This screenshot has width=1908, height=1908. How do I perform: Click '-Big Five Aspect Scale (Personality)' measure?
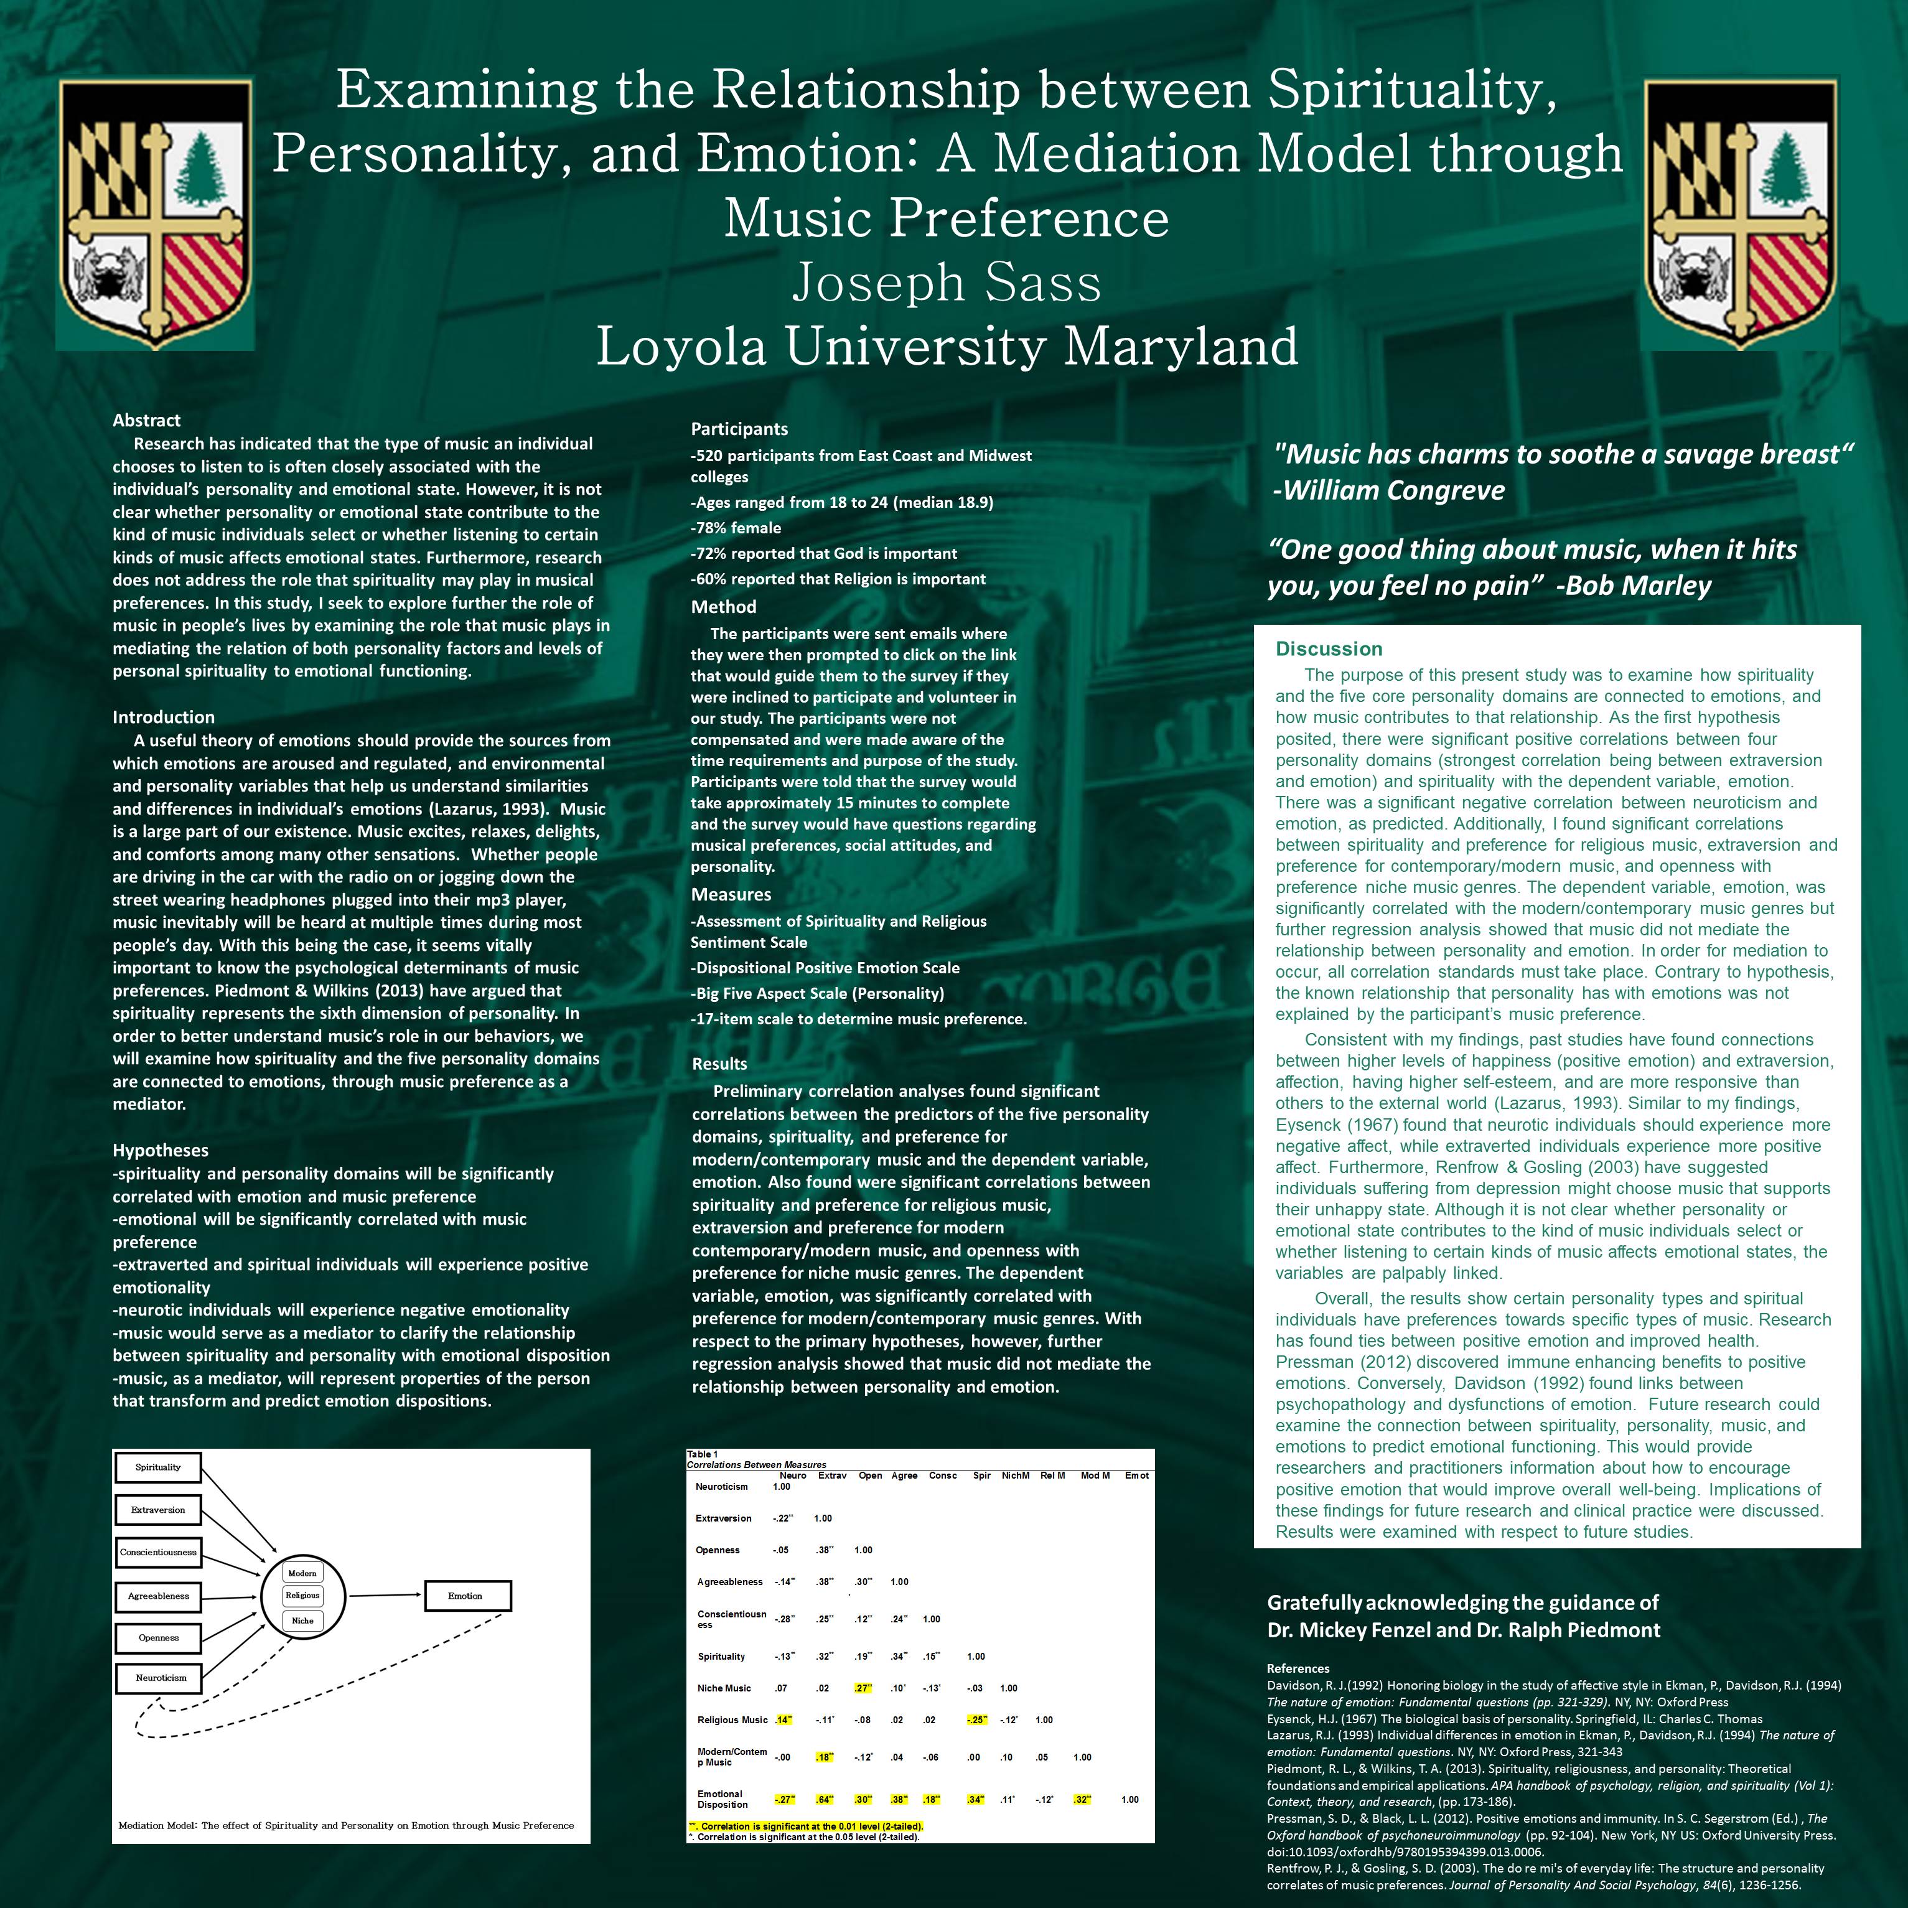[816, 993]
